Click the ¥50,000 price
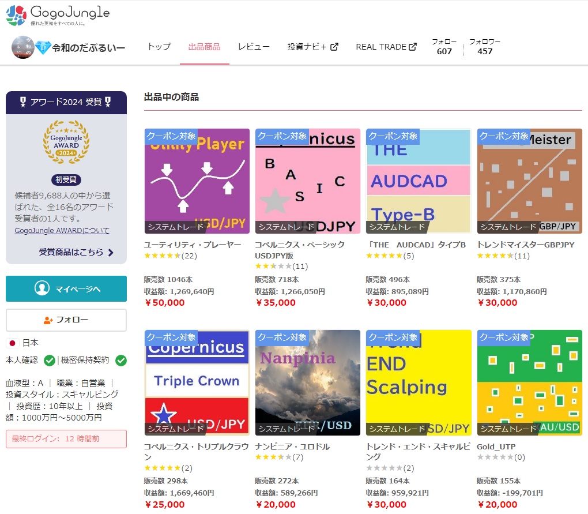 tap(165, 303)
